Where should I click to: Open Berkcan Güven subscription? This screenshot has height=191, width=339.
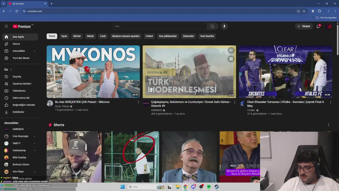(20, 164)
